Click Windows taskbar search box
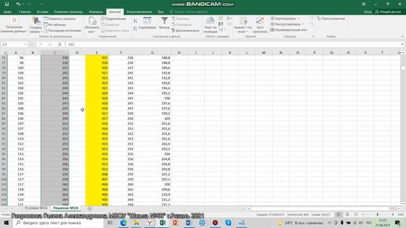Viewport: 406px width, 228px height. click(x=58, y=222)
